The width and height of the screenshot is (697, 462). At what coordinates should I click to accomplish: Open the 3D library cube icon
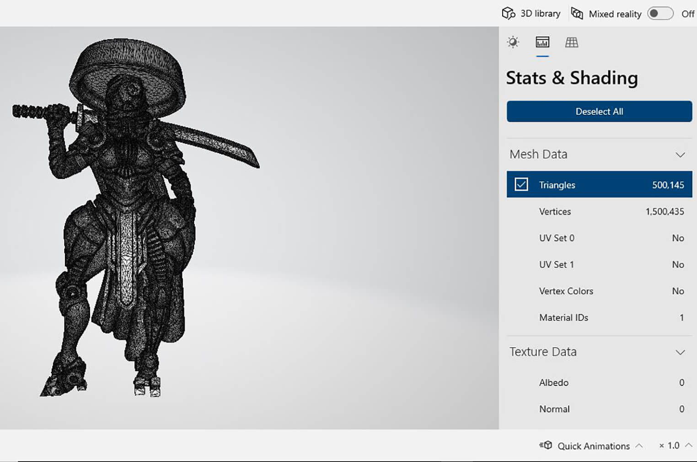[x=508, y=14]
